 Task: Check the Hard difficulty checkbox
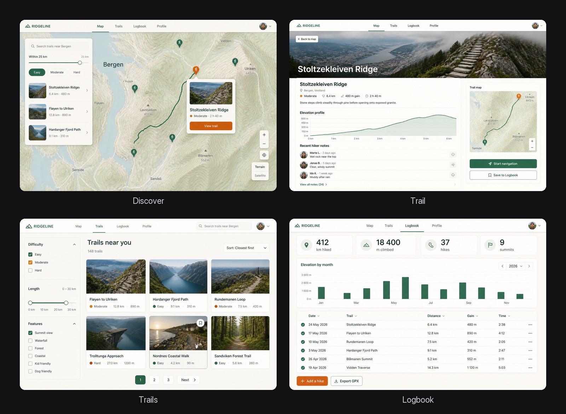(x=30, y=270)
